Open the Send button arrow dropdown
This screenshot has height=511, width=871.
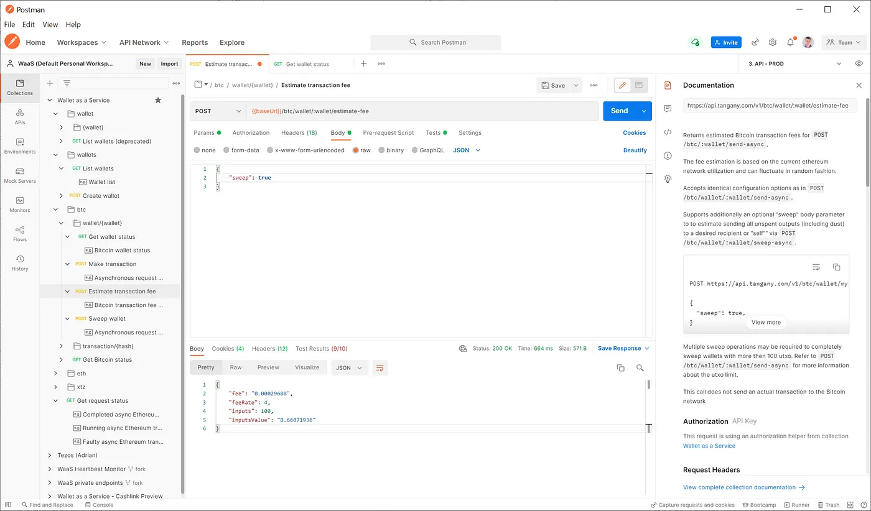point(644,111)
